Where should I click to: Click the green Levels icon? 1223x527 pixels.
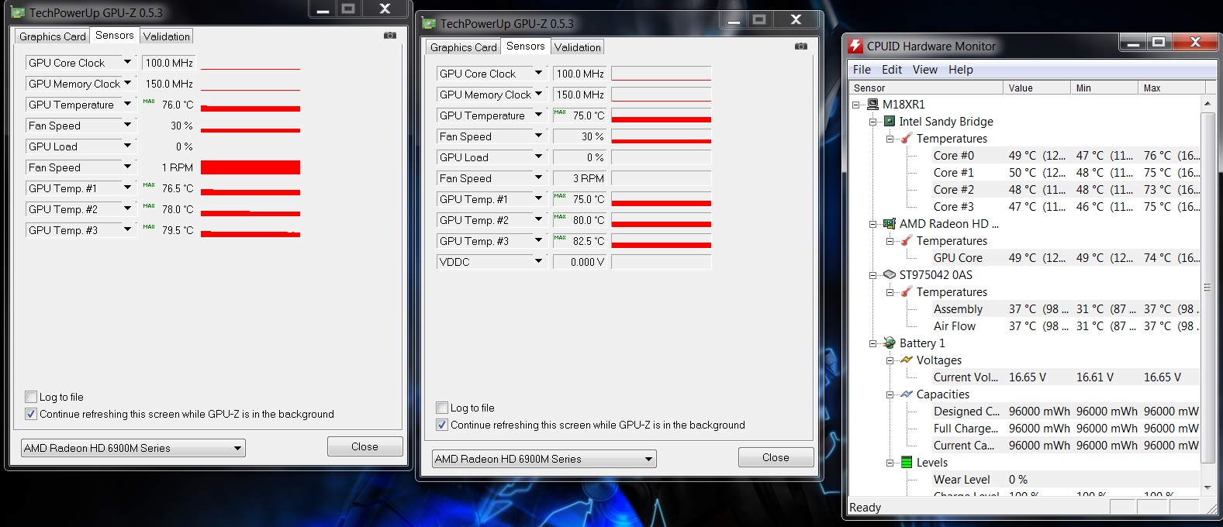coord(906,462)
